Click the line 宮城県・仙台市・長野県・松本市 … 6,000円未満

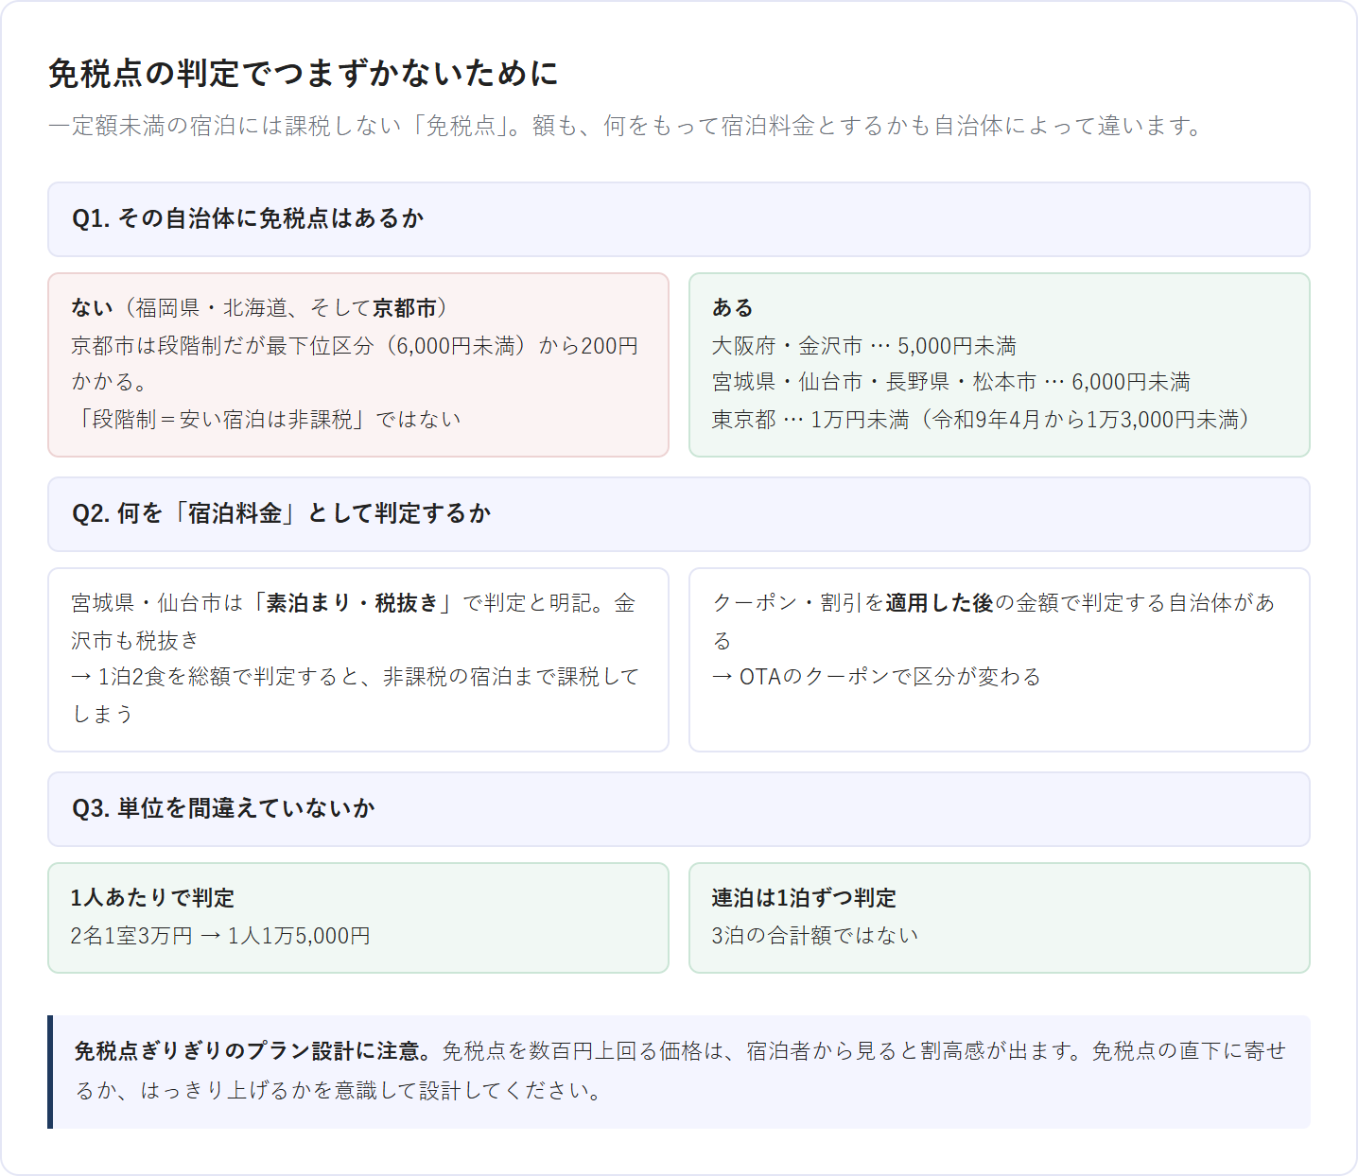951,382
